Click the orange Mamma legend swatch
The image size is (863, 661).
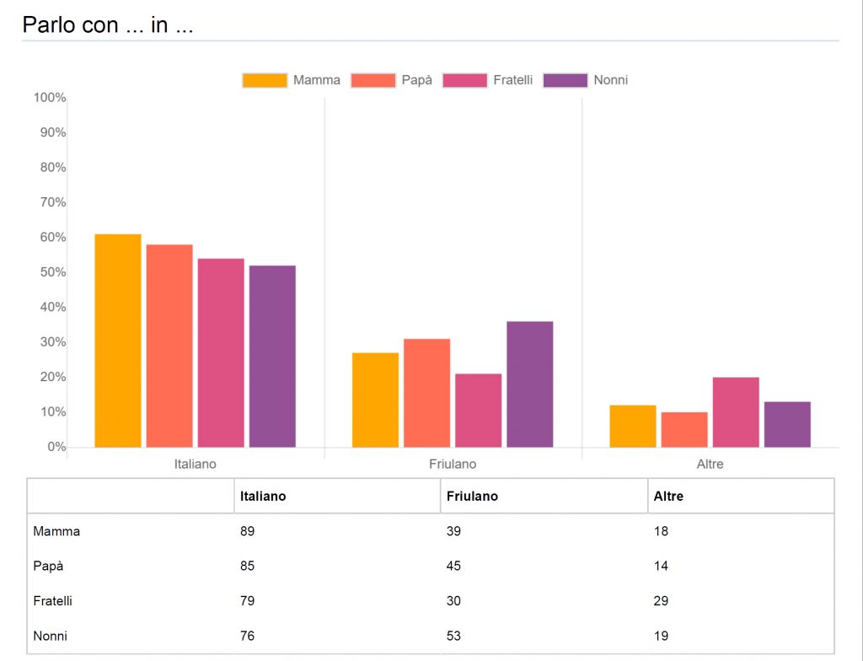265,80
